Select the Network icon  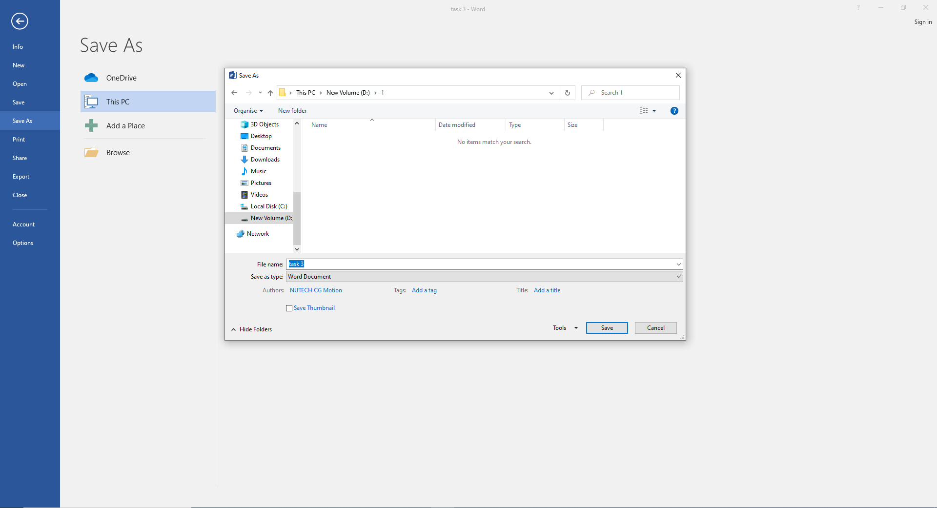pyautogui.click(x=240, y=234)
